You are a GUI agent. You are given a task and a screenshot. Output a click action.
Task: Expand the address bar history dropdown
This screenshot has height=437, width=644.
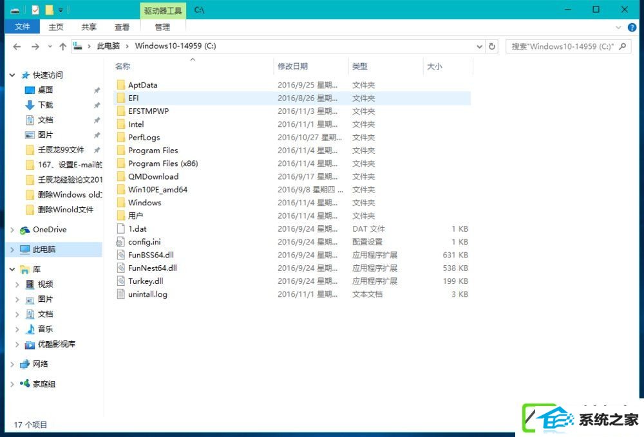[x=479, y=46]
